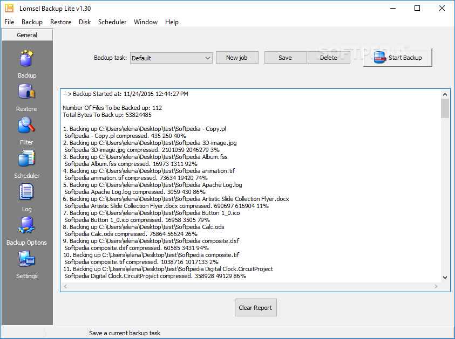Click the vertical scrollbar thumb in report
The width and height of the screenshot is (455, 339).
[445, 108]
